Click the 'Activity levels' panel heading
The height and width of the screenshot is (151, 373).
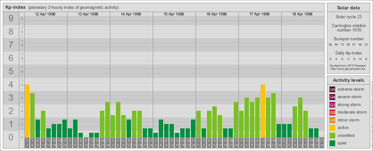pos(348,80)
